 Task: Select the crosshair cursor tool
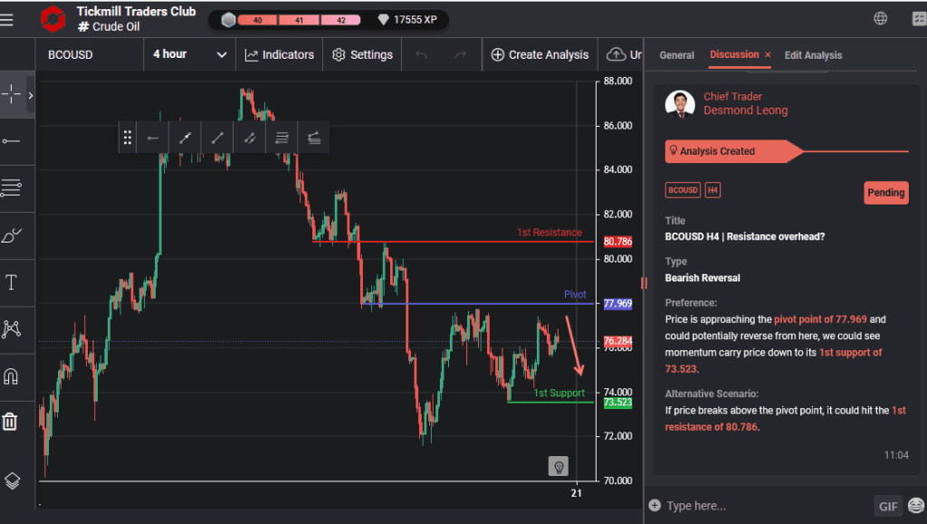click(13, 93)
